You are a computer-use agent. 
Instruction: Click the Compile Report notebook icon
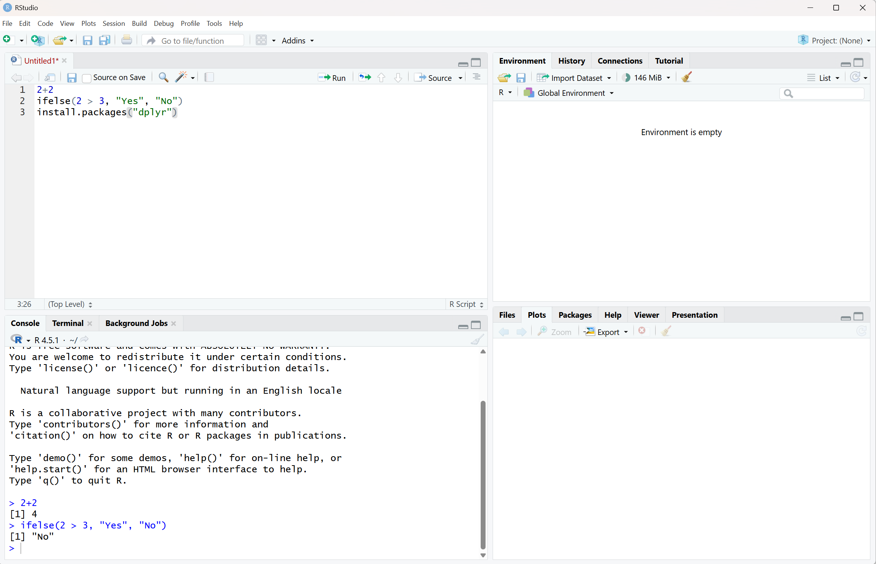(209, 77)
